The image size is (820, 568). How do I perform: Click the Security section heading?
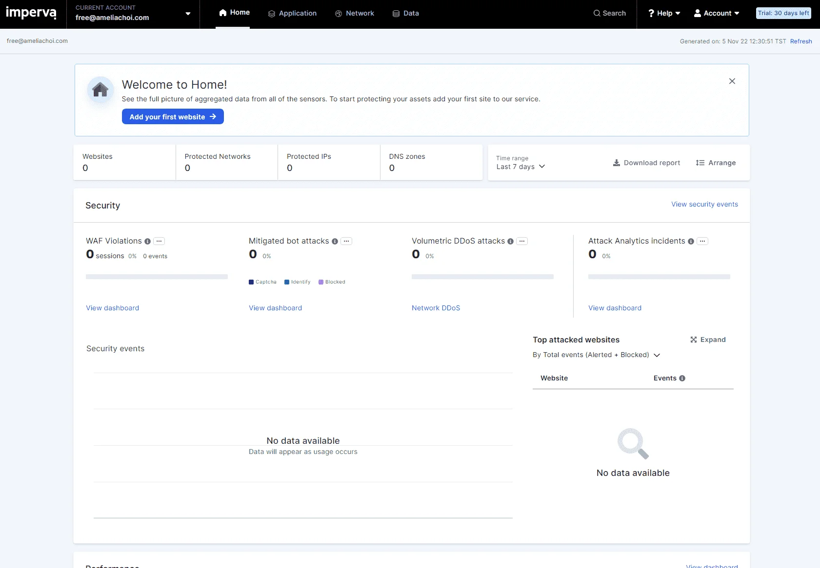(103, 206)
